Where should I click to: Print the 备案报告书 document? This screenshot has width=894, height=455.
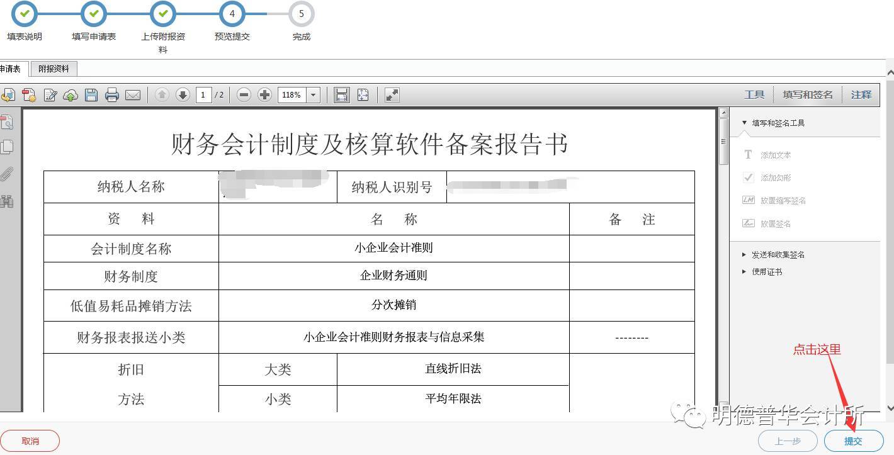[112, 94]
